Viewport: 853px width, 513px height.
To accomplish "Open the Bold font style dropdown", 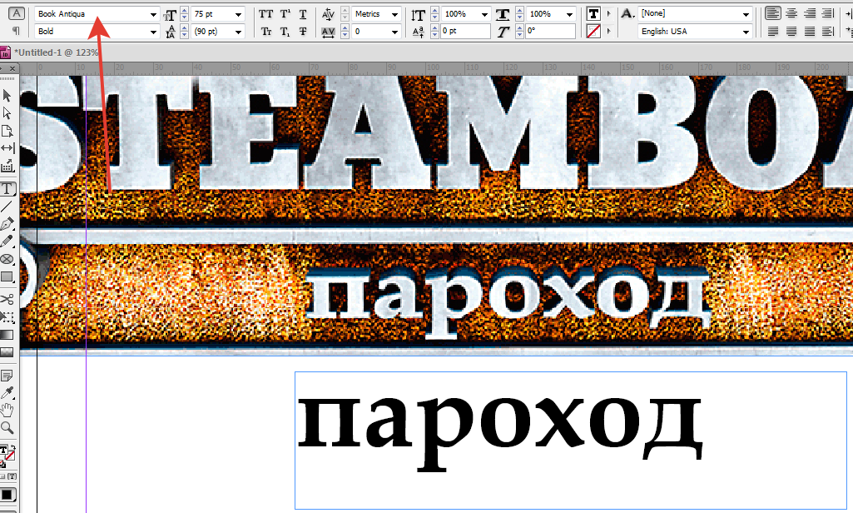I will [153, 32].
